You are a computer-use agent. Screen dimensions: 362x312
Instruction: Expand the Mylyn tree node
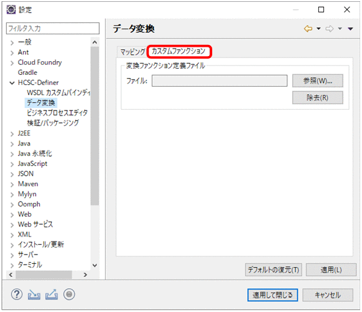[x=12, y=195]
